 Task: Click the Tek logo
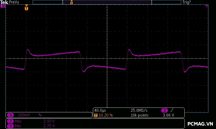coord(4,2)
